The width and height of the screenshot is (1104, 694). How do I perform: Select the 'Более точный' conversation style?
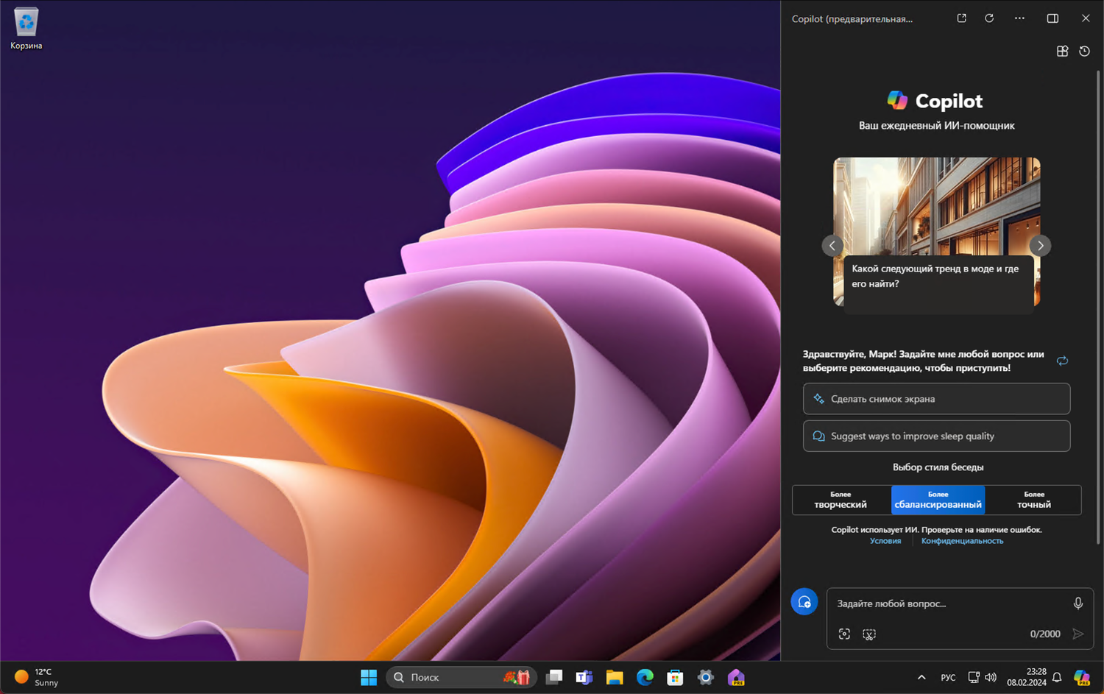1033,500
